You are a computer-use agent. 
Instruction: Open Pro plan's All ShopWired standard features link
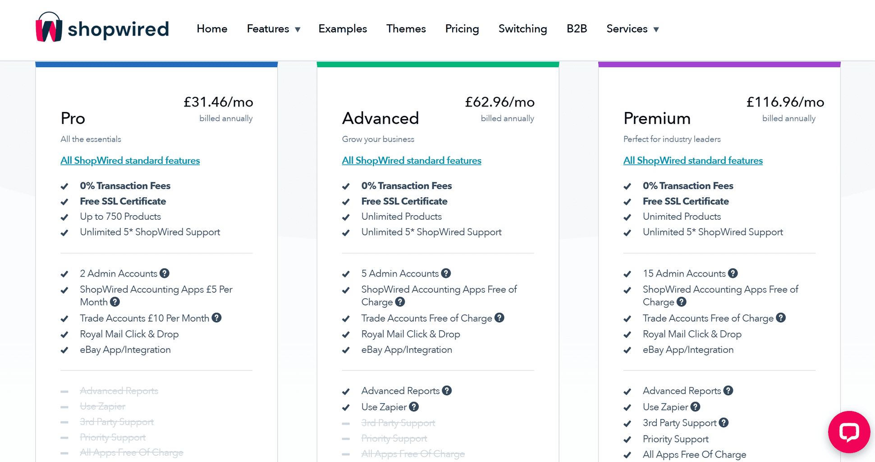[130, 161]
